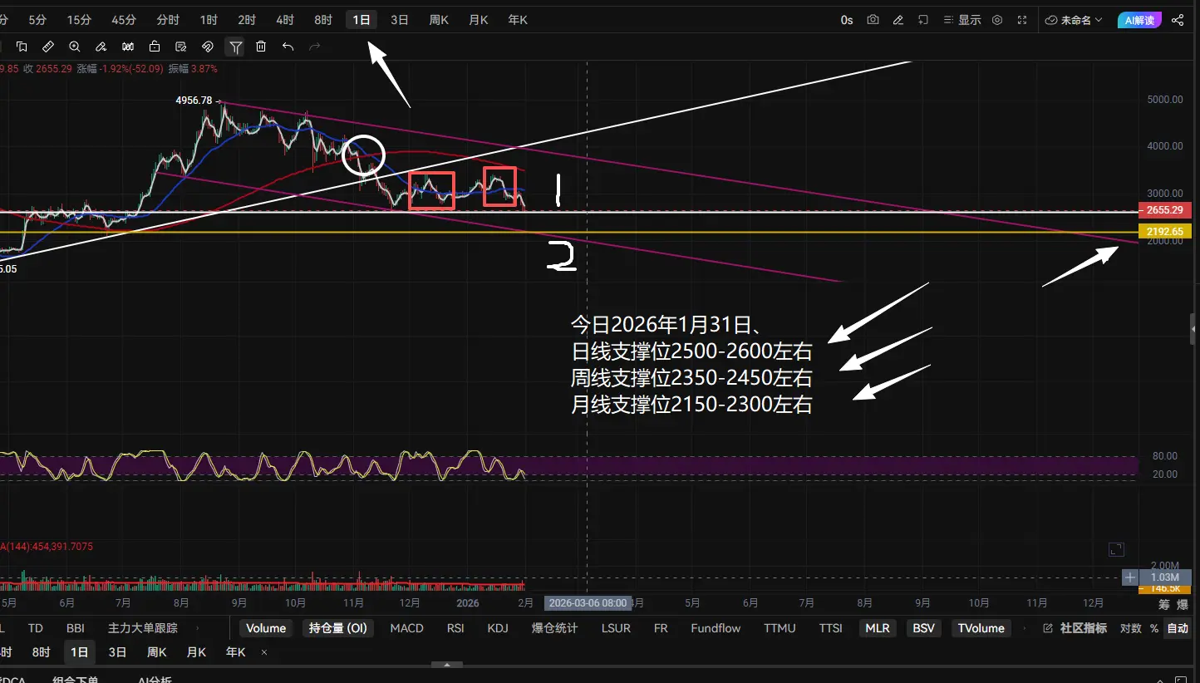Undo the last drawing action
This screenshot has width=1200, height=683.
pyautogui.click(x=288, y=47)
